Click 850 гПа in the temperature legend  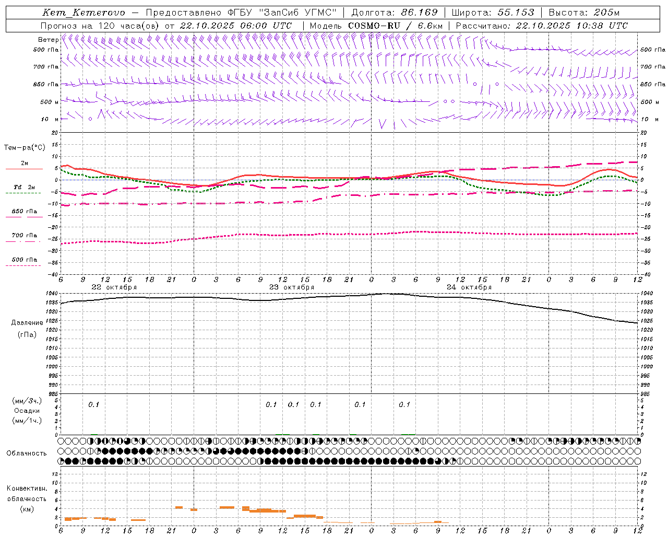[25, 212]
